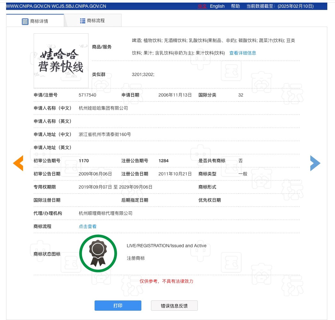The image size is (335, 320).
Task: Select preliminary announcement date 2009年06月06日
Action: pos(95,174)
